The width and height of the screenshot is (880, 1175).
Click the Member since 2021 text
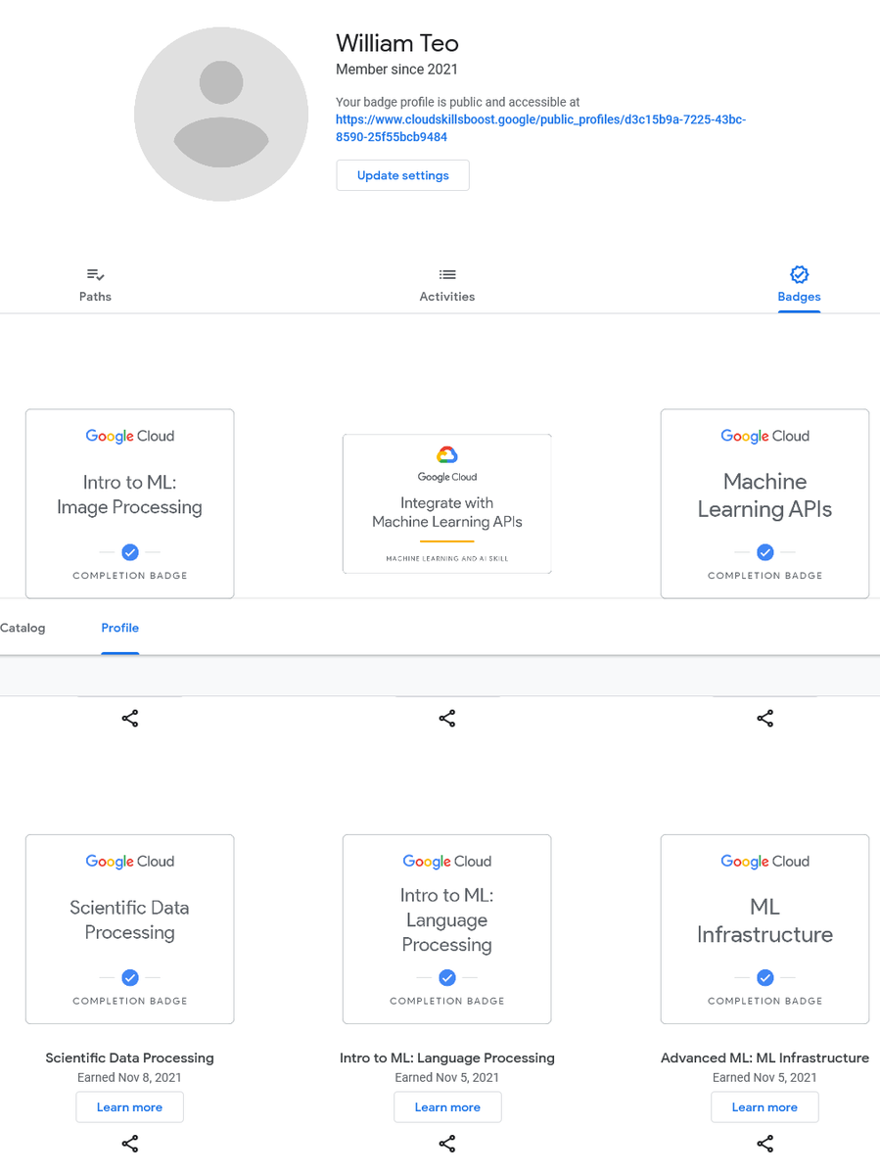pos(396,70)
